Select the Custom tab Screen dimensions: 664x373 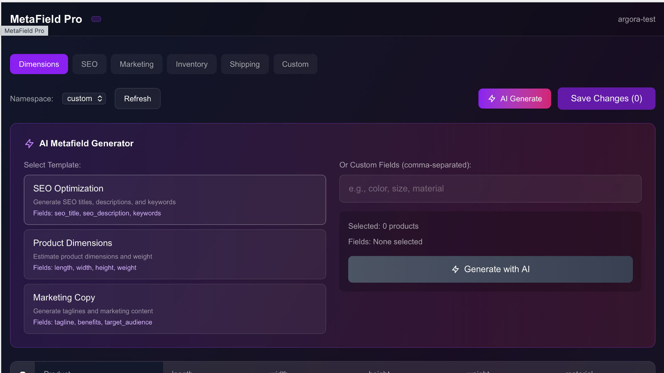point(295,64)
